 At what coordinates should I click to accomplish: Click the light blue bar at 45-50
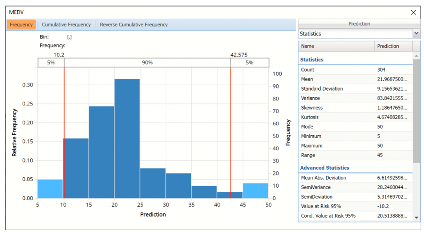tap(255, 190)
